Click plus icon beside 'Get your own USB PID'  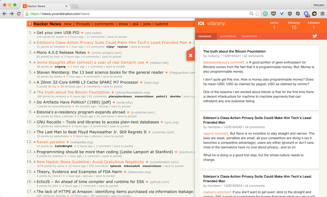[x=82, y=33]
